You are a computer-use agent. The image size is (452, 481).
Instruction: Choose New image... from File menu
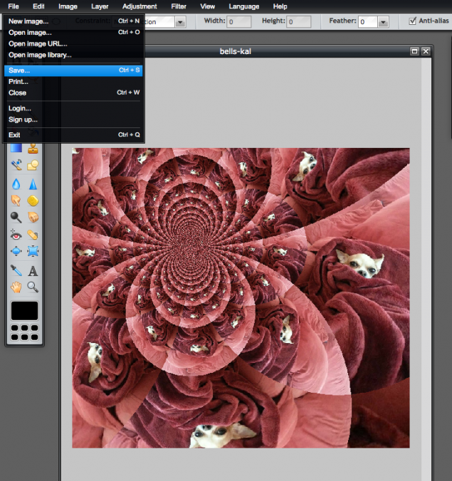(x=73, y=21)
